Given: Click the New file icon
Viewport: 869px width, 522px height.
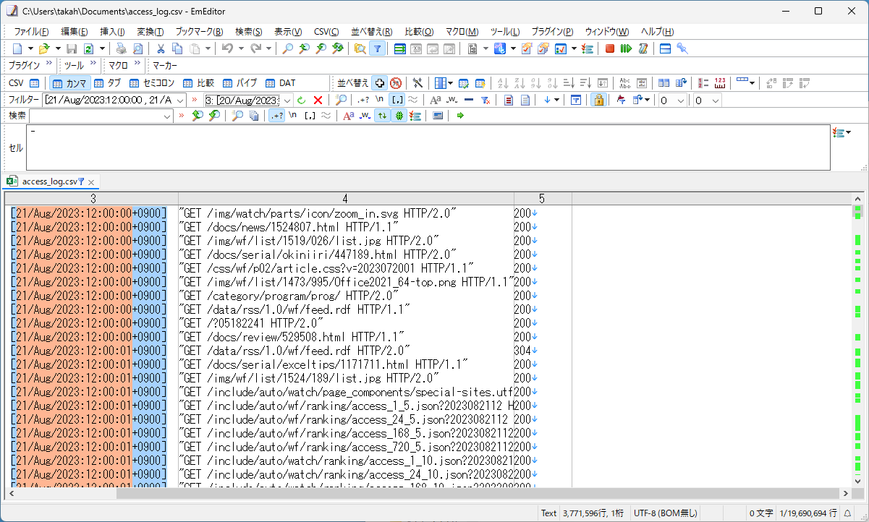Looking at the screenshot, I should [18, 48].
